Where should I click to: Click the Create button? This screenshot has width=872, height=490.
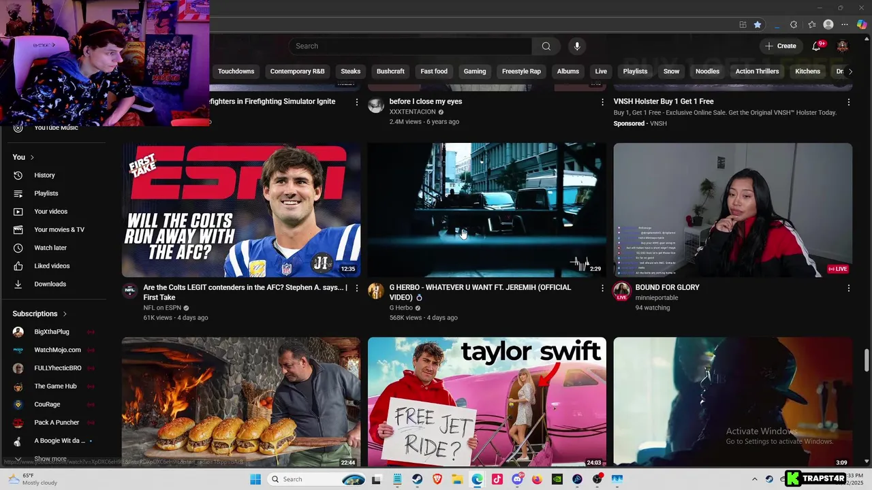(x=780, y=46)
